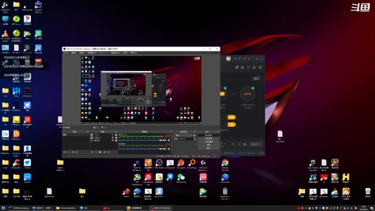The image size is (375, 211).
Task: Mute the 桌面音频 channel speaker icon
Action: click(x=165, y=149)
